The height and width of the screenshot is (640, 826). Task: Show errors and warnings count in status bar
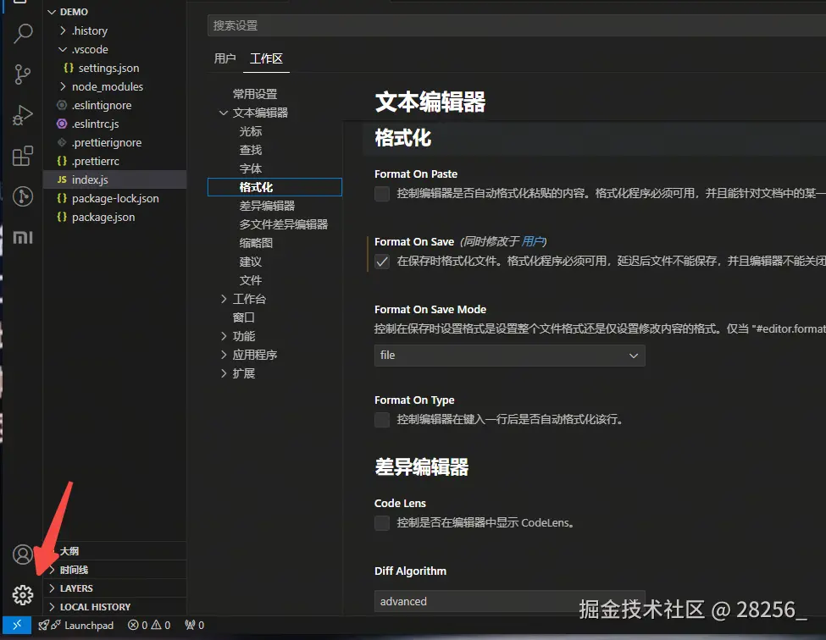coord(149,626)
